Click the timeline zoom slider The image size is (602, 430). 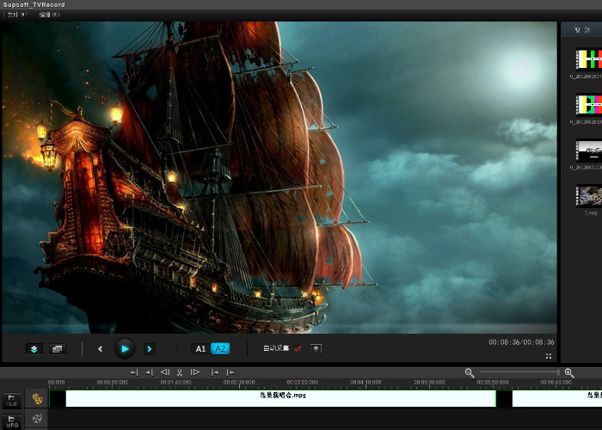click(x=519, y=372)
